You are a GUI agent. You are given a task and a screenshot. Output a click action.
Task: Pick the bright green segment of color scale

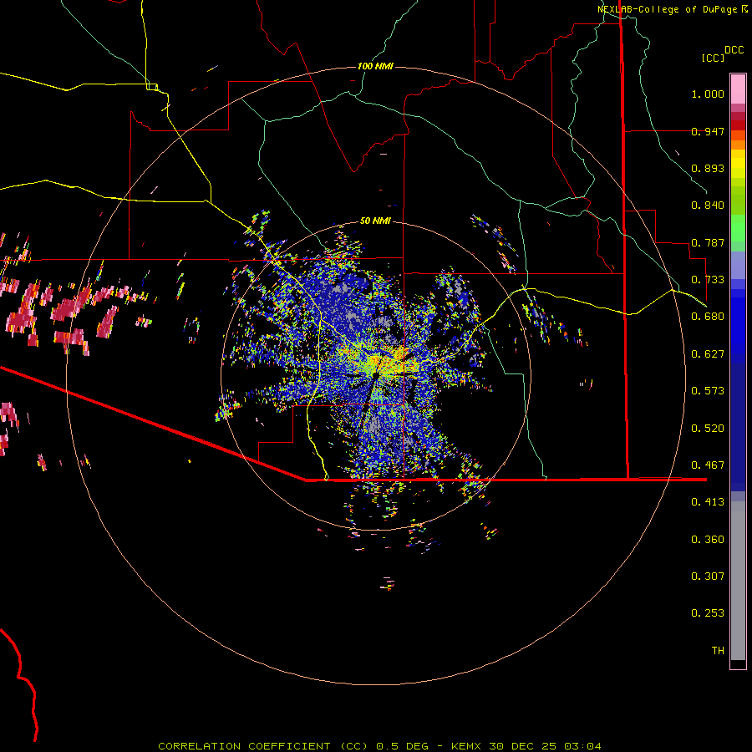738,228
